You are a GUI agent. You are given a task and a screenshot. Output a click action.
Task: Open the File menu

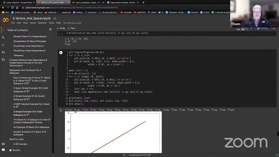[x=13, y=23]
